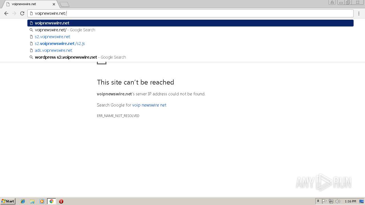Click search icon of wordpress s2 suggestion
The width and height of the screenshot is (365, 205).
[x=31, y=57]
